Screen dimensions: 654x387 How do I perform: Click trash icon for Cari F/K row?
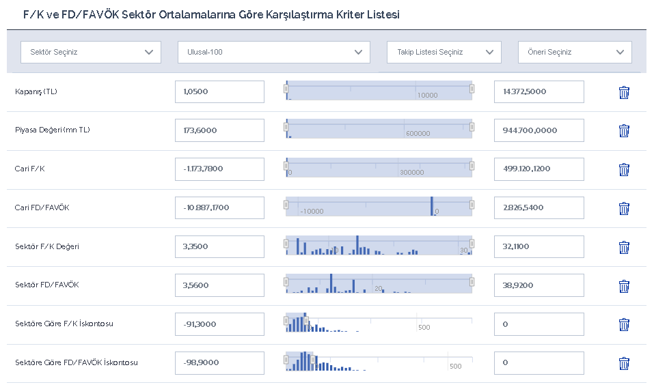623,169
